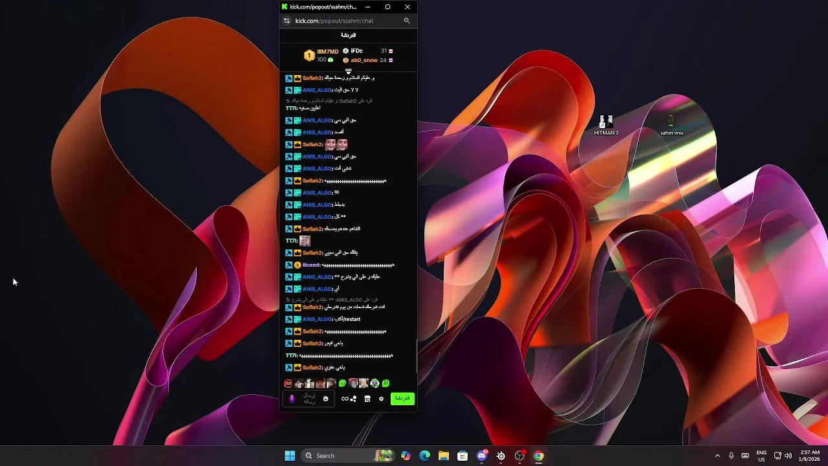Screen dimensions: 828x466
Task: Click the chat window vertical scrollbar
Action: (x=416, y=355)
